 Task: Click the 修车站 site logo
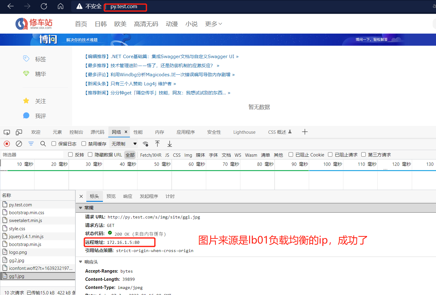click(x=34, y=24)
